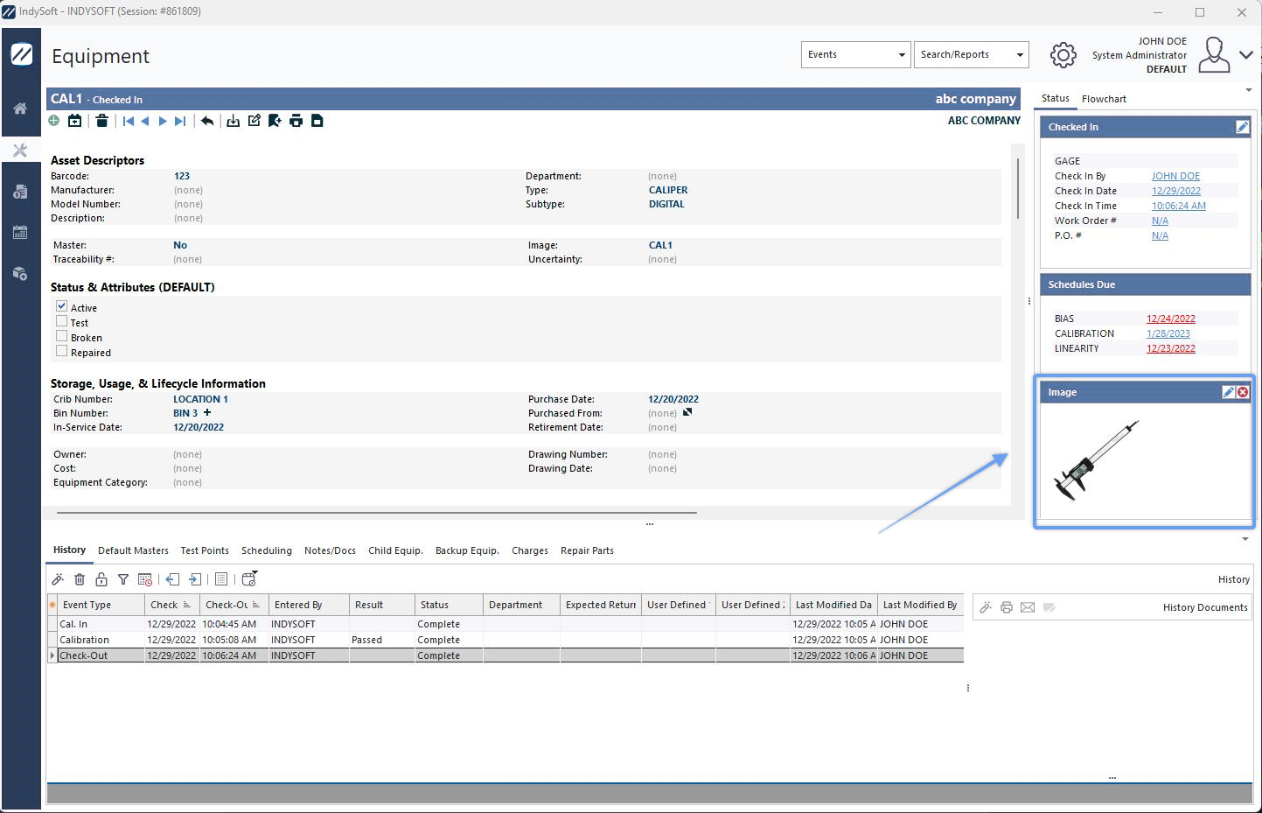This screenshot has width=1262, height=813.
Task: Sort by the Event Type column header
Action: coord(101,605)
